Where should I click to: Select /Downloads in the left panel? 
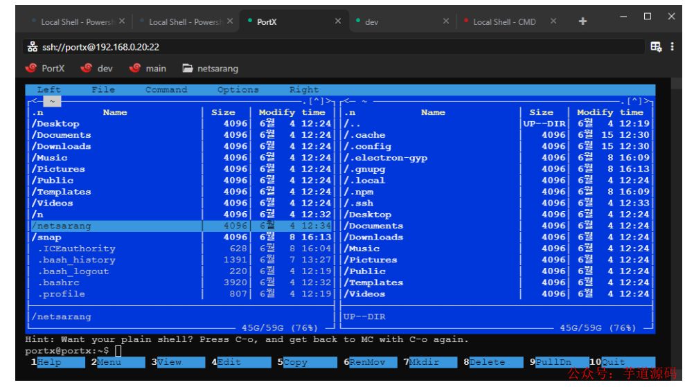tap(181, 146)
